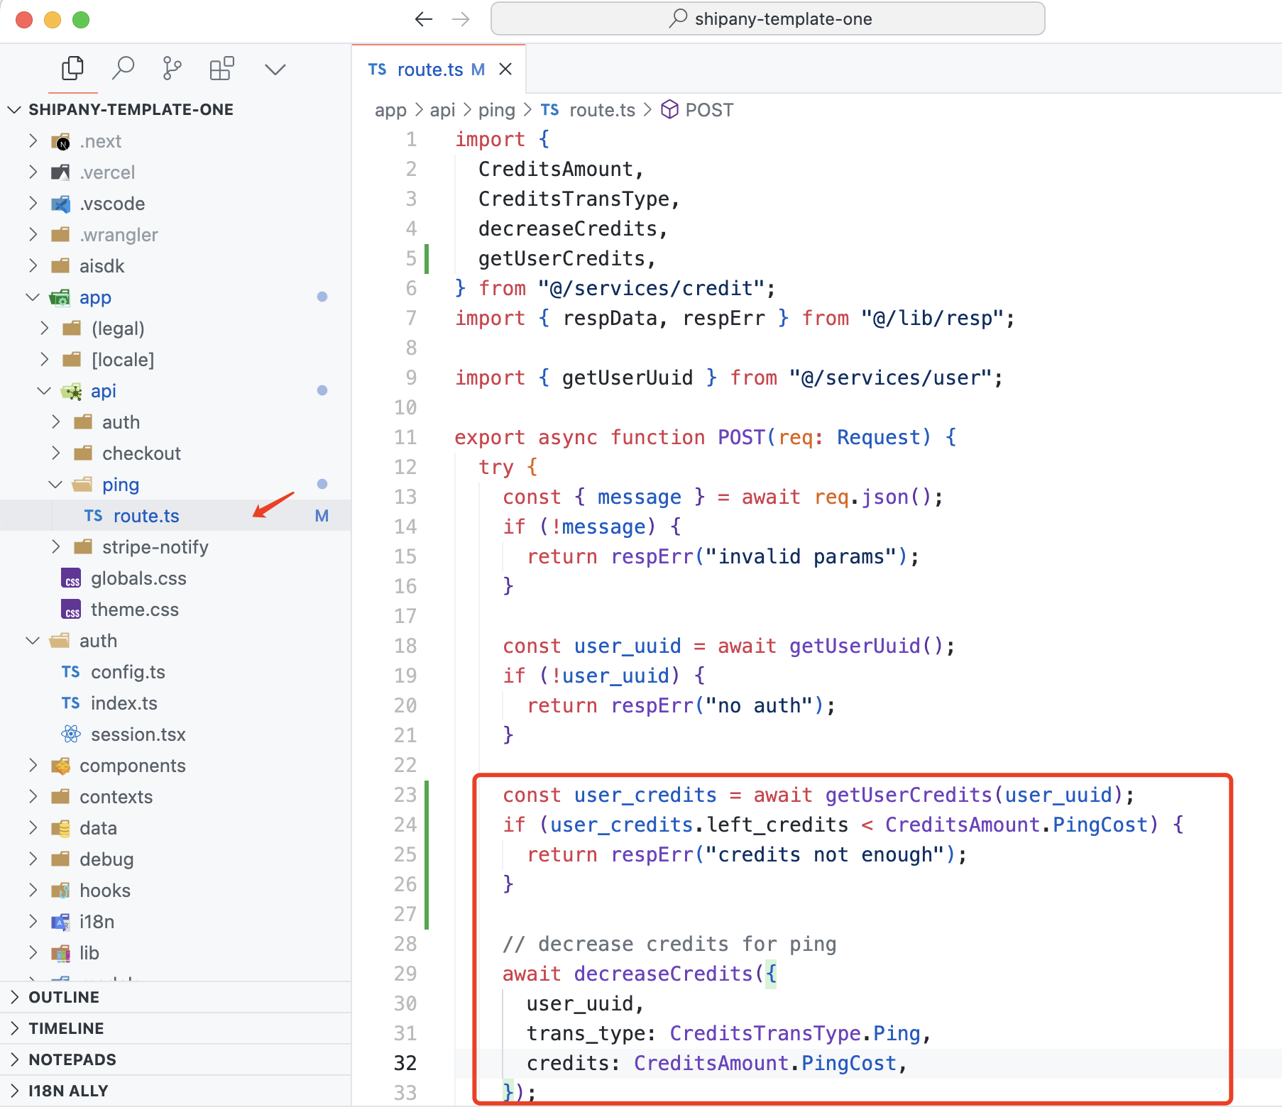Close the route.ts editor tab

point(505,70)
